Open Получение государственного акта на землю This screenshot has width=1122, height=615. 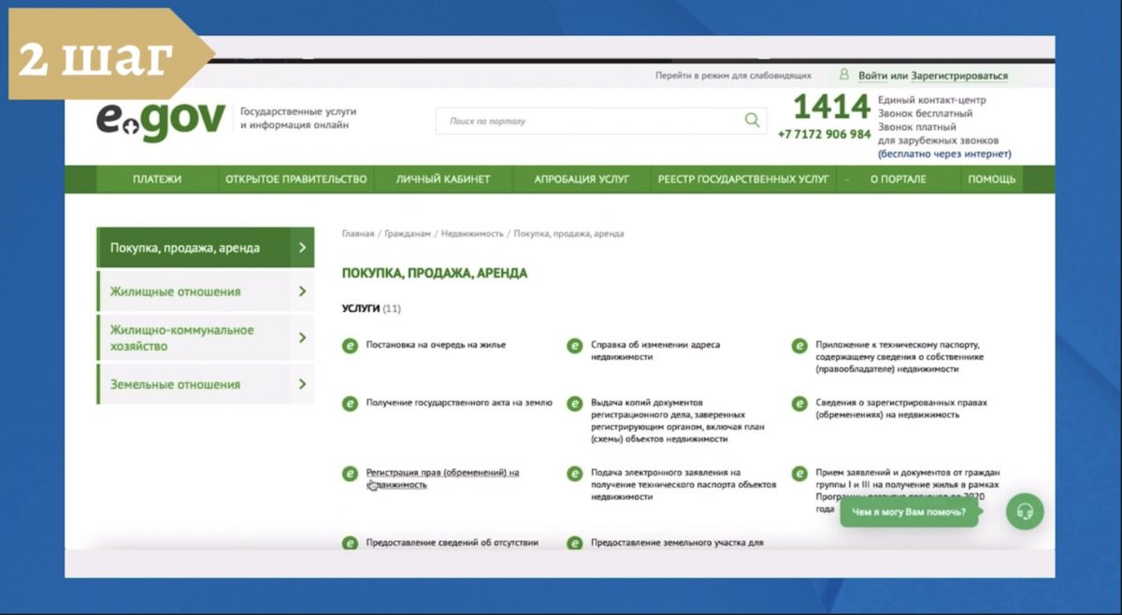[459, 403]
